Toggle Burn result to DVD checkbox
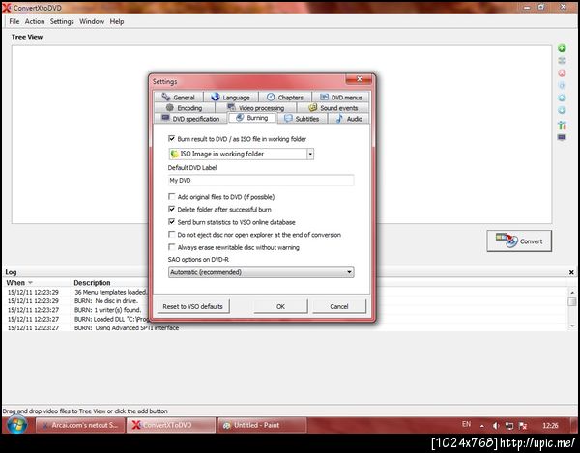580x453 pixels. click(x=172, y=138)
